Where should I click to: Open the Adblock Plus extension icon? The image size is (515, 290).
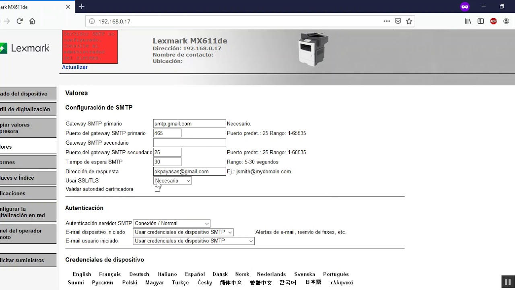pos(494,21)
